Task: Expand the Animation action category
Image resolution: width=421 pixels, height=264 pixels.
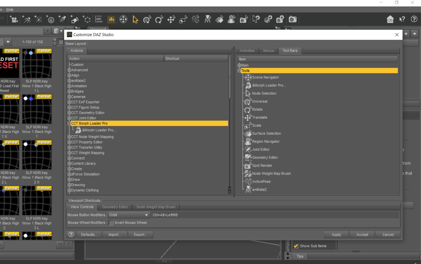Action: 69,86
